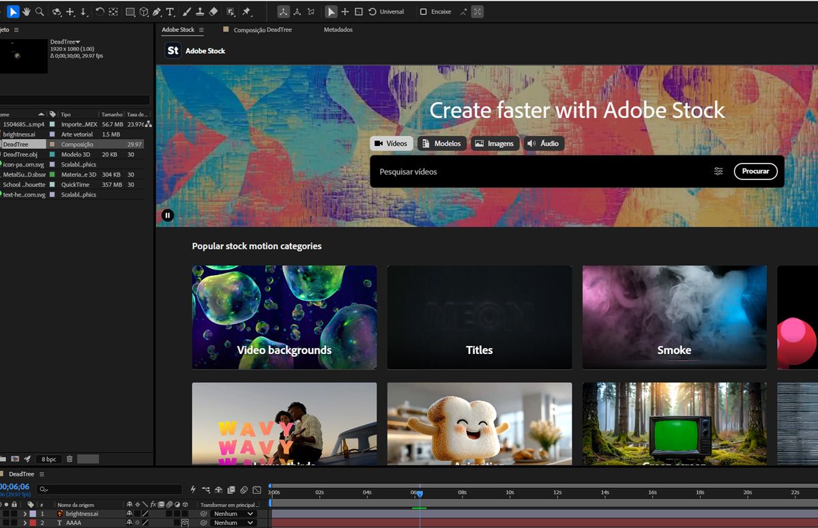Expand the brightness.ai layer properties
The image size is (818, 528).
pos(25,514)
